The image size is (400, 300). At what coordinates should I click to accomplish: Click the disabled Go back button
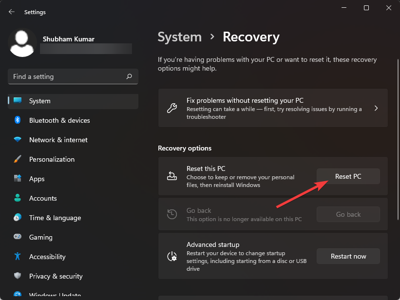tap(348, 214)
